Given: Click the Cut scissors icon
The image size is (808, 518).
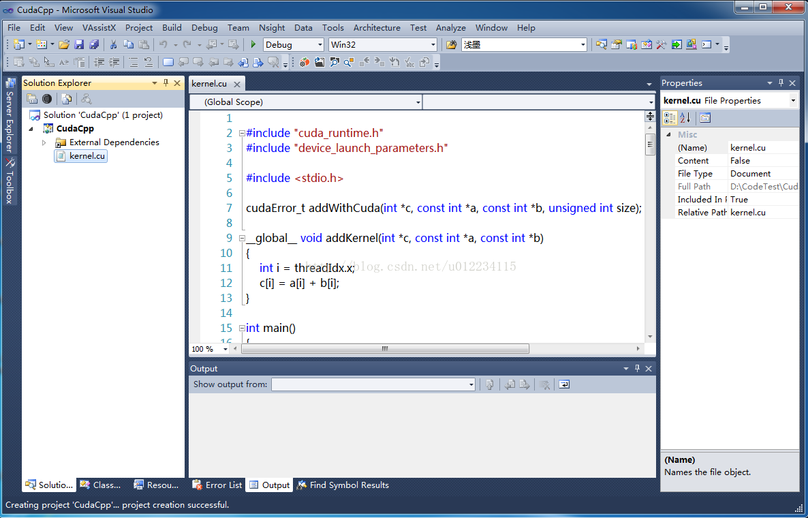Looking at the screenshot, I should point(113,45).
